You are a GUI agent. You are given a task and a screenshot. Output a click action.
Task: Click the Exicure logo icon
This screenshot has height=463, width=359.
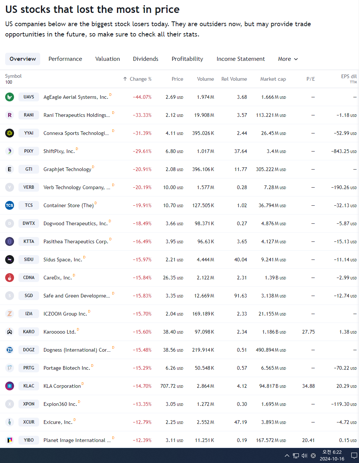(x=10, y=422)
